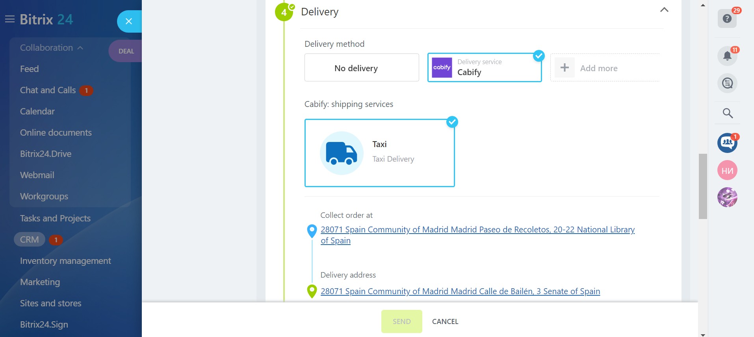Viewport: 754px width, 337px height.
Task: Click the chat bubble icon in the right bar
Action: click(727, 83)
